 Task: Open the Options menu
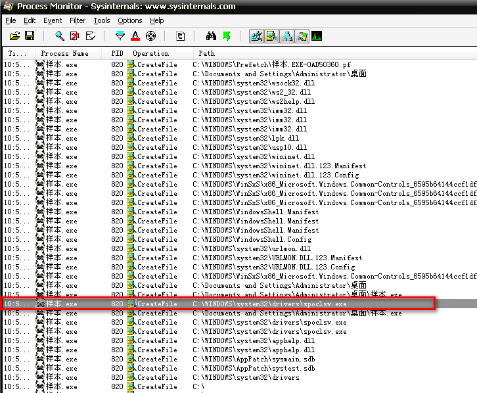pyautogui.click(x=130, y=20)
